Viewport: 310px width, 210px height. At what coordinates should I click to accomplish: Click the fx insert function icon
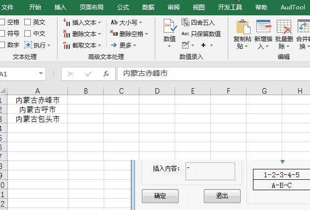[106, 74]
